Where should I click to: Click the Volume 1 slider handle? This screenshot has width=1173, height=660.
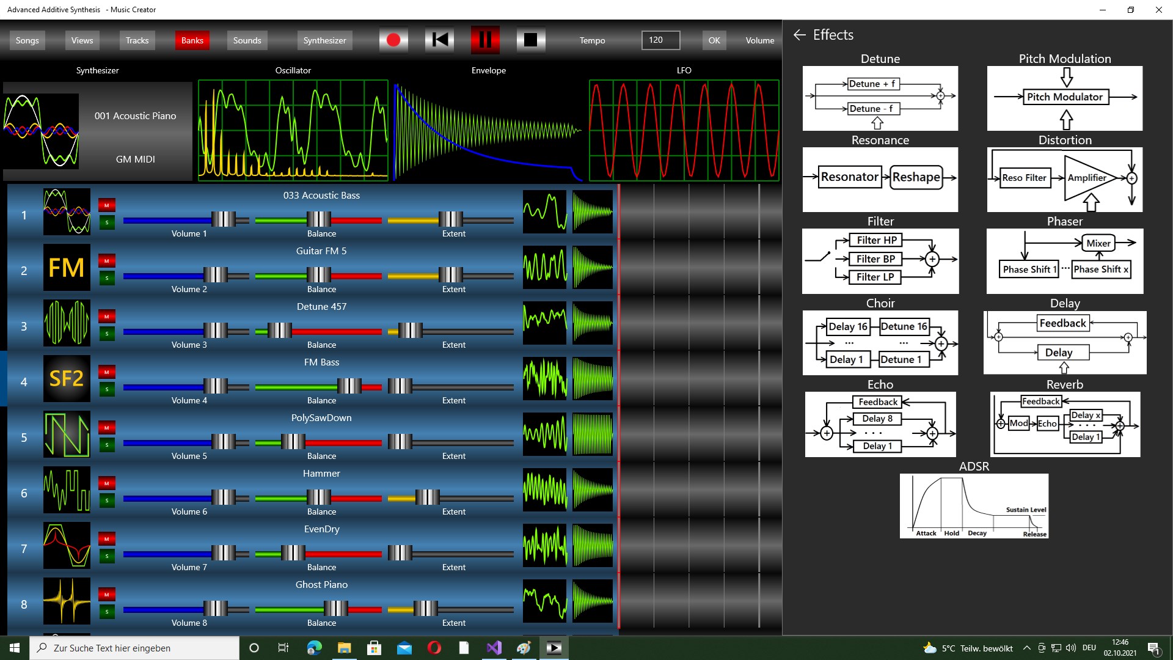[223, 219]
